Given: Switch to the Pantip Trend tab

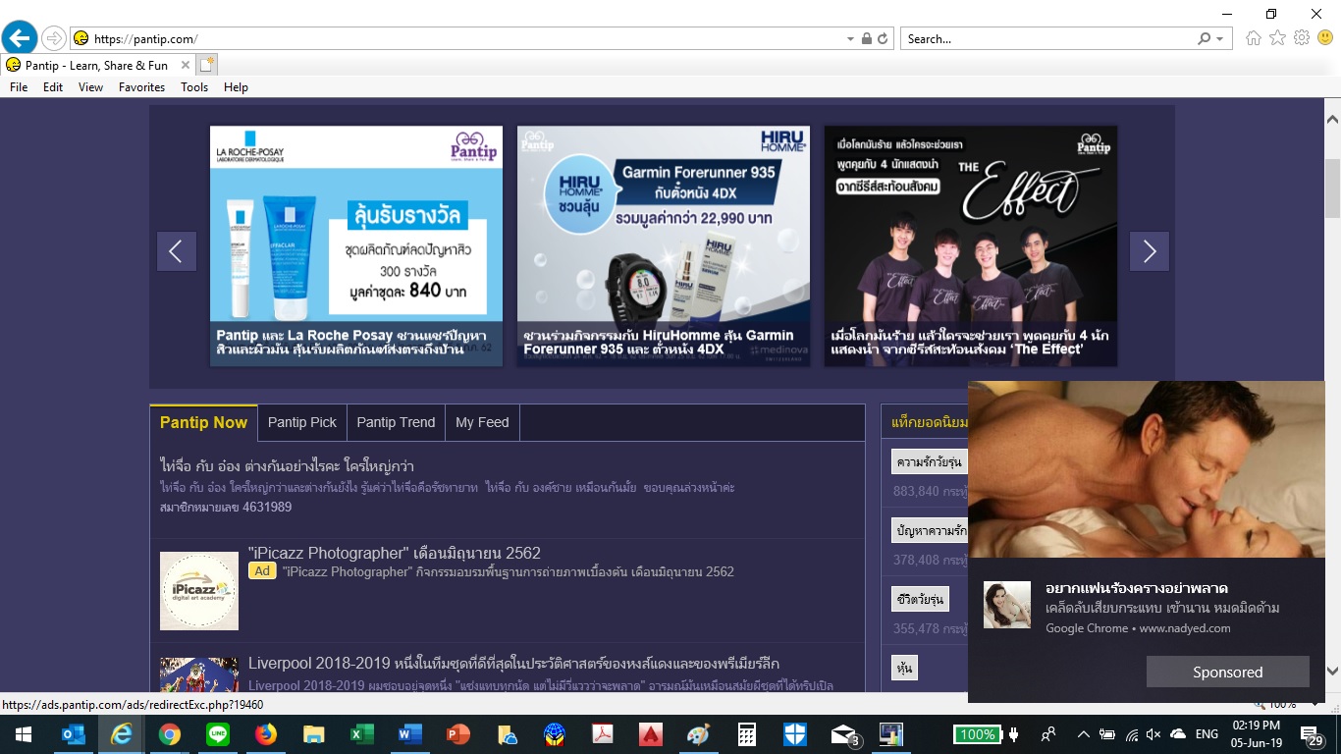Looking at the screenshot, I should [x=396, y=422].
